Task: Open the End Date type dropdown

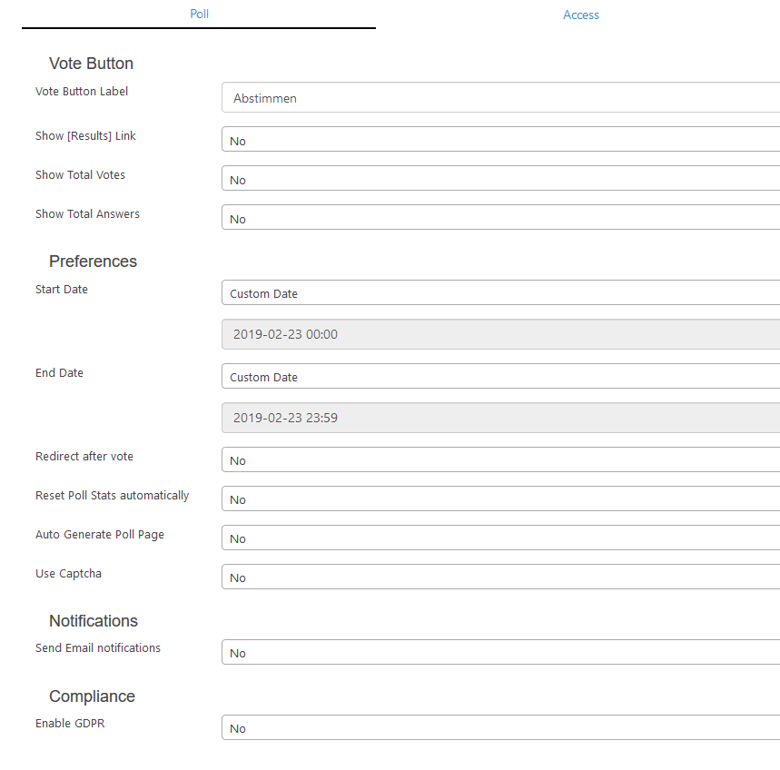Action: pos(500,376)
